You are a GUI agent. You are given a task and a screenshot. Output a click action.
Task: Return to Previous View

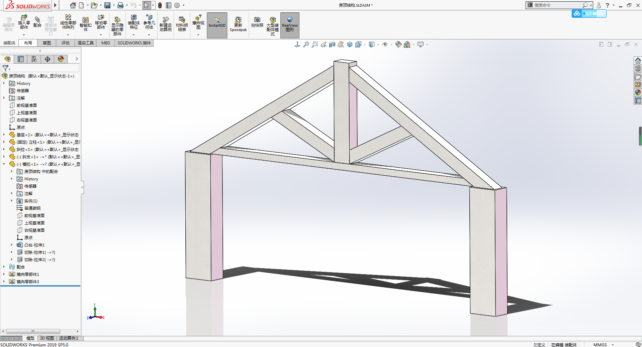(x=324, y=44)
